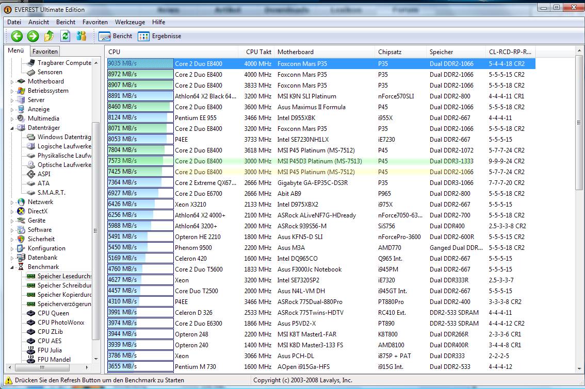
Task: Open the Werkzeuge menu
Action: tap(130, 22)
